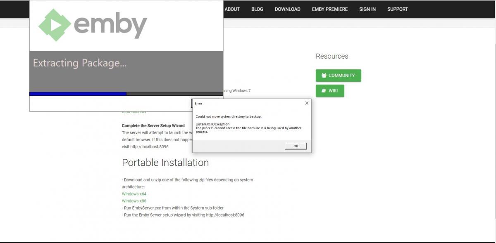Click the 'Error' dialog title
496x243 pixels.
pos(199,103)
